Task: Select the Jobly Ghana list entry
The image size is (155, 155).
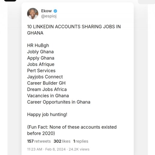Action: point(40,52)
